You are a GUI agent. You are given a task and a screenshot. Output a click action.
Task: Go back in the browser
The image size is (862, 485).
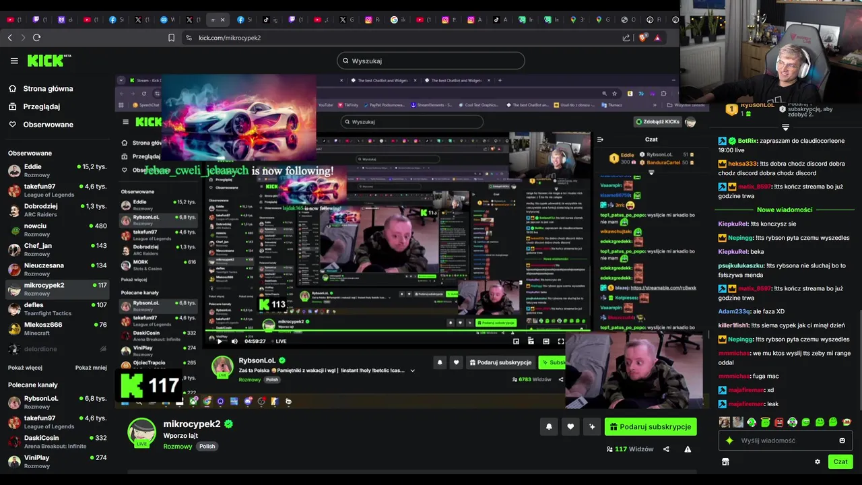coord(10,38)
